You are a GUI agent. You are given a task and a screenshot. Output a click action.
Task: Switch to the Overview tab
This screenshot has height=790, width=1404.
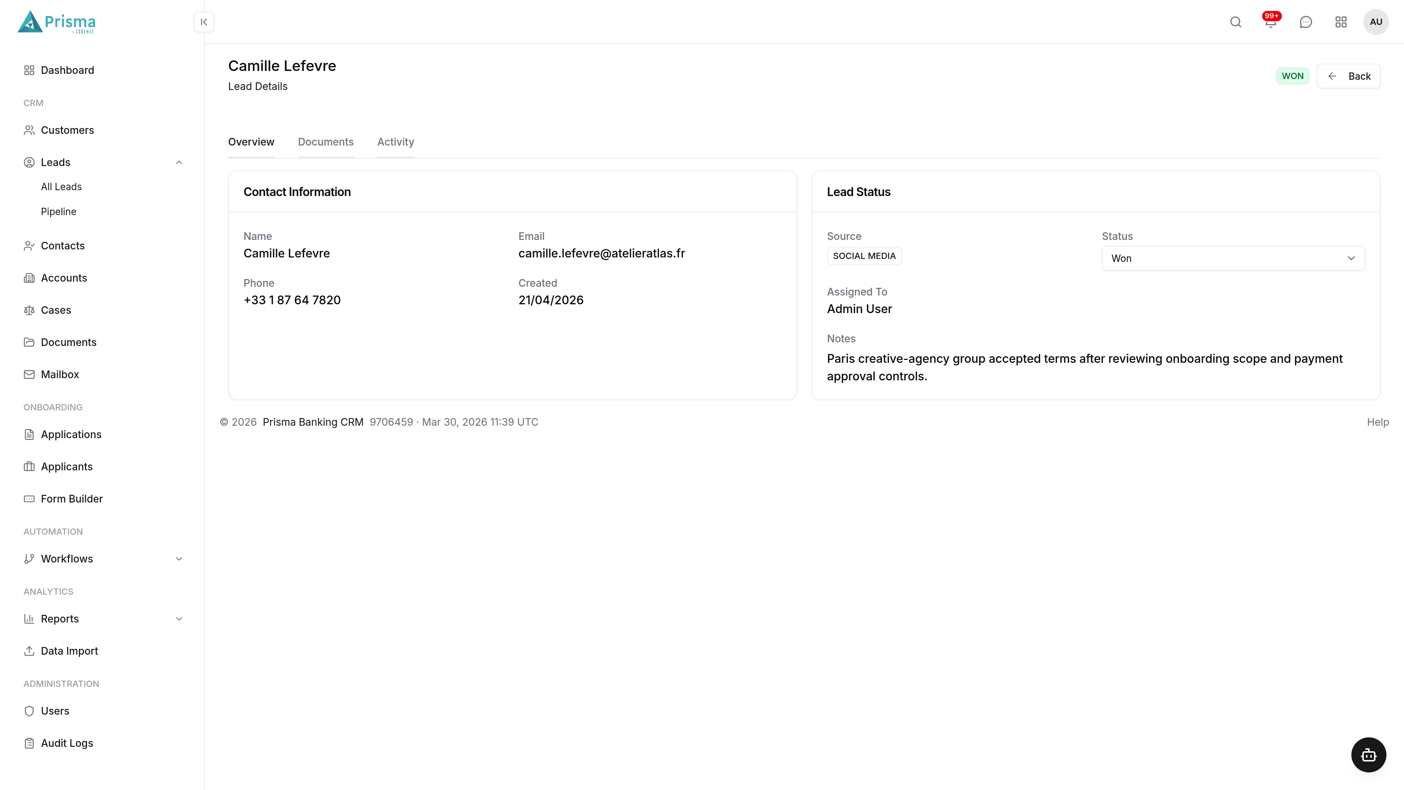(x=251, y=142)
